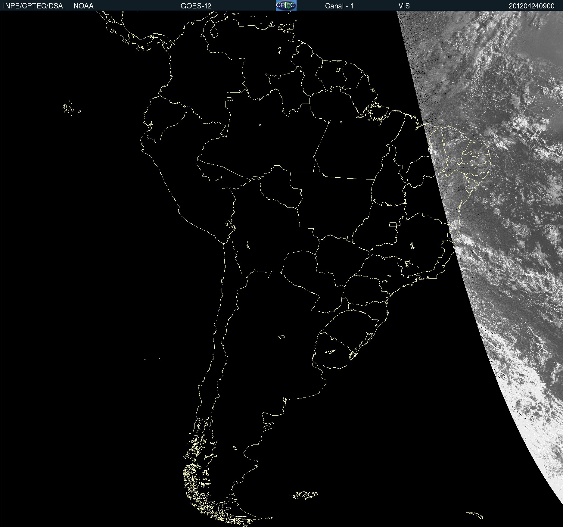Click the VIS channel label

point(404,6)
